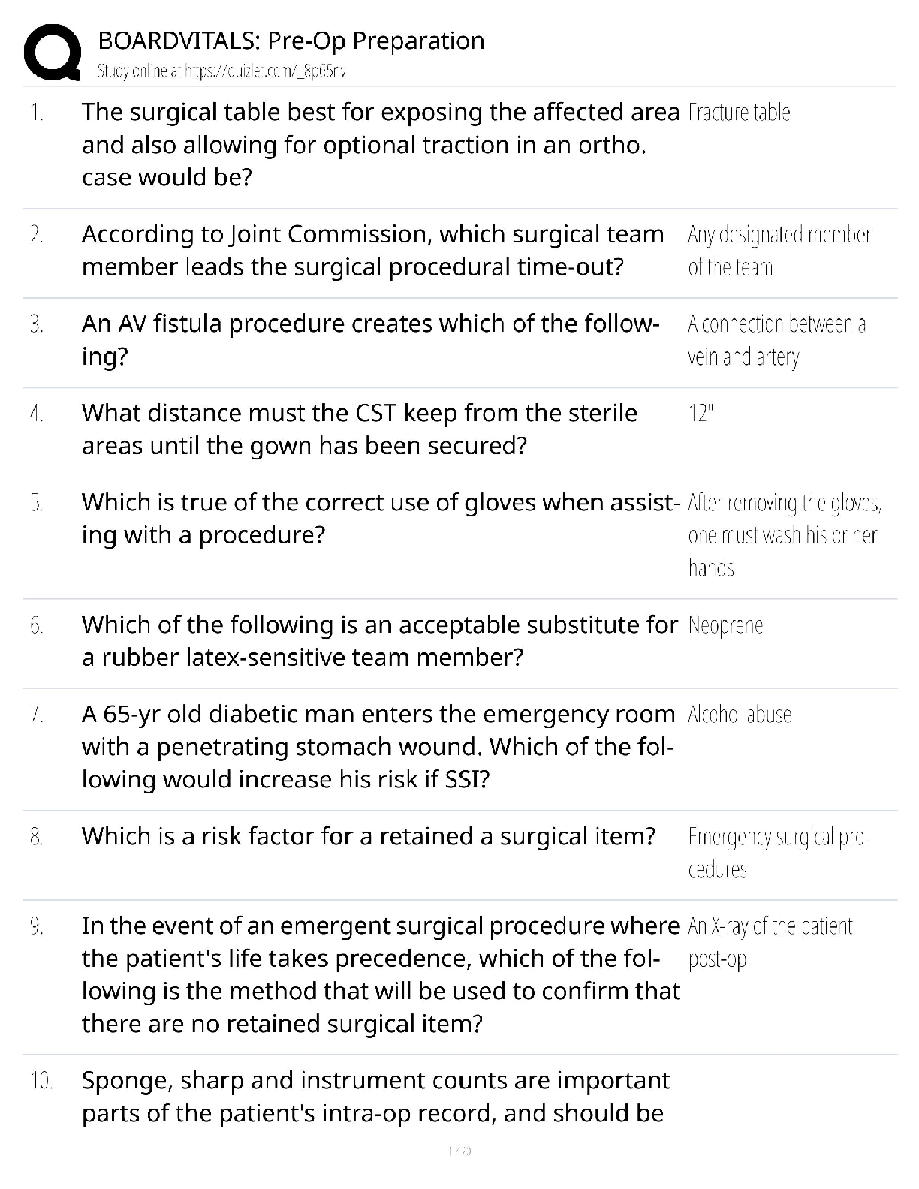Select the 12" answer text
The width and height of the screenshot is (919, 1189).
pyautogui.click(x=701, y=413)
